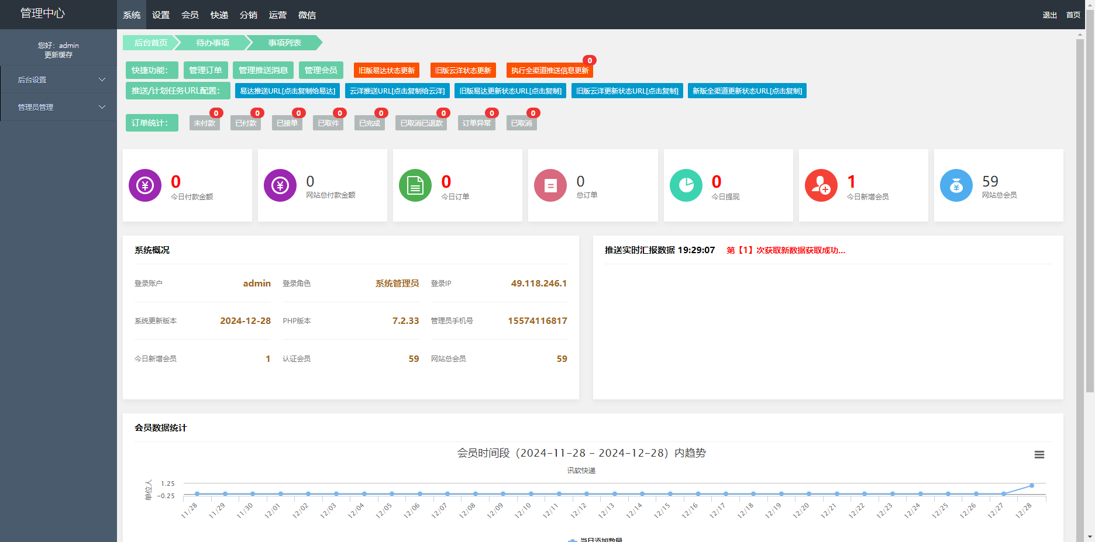Screen dimensions: 1095x542
Task: Click the red 今日新增会员 add-user icon
Action: pos(821,185)
